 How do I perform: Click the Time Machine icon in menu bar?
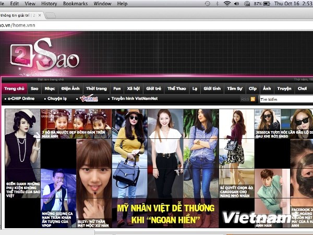coord(208,4)
